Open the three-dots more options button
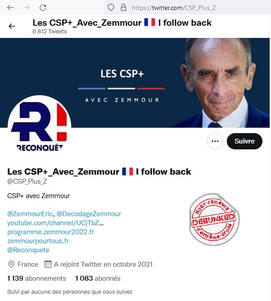 (x=215, y=141)
